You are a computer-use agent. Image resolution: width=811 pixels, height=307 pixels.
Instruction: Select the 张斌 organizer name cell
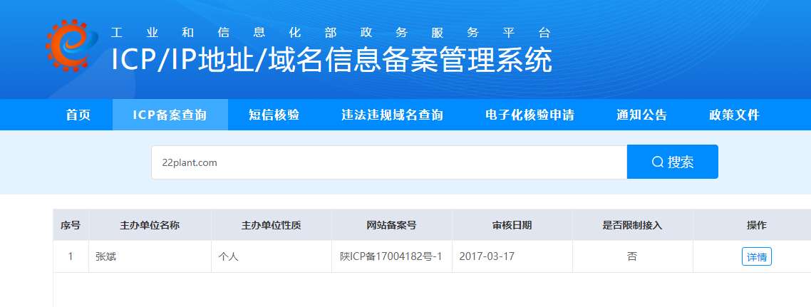106,256
